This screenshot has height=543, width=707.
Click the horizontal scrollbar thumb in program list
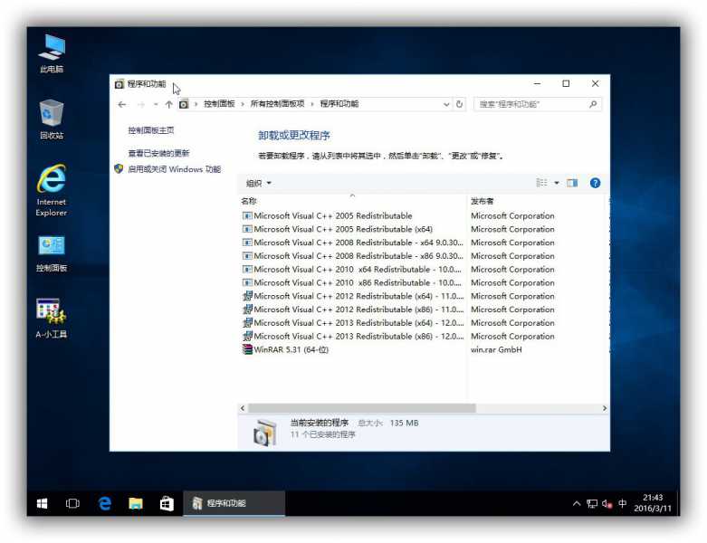point(361,408)
